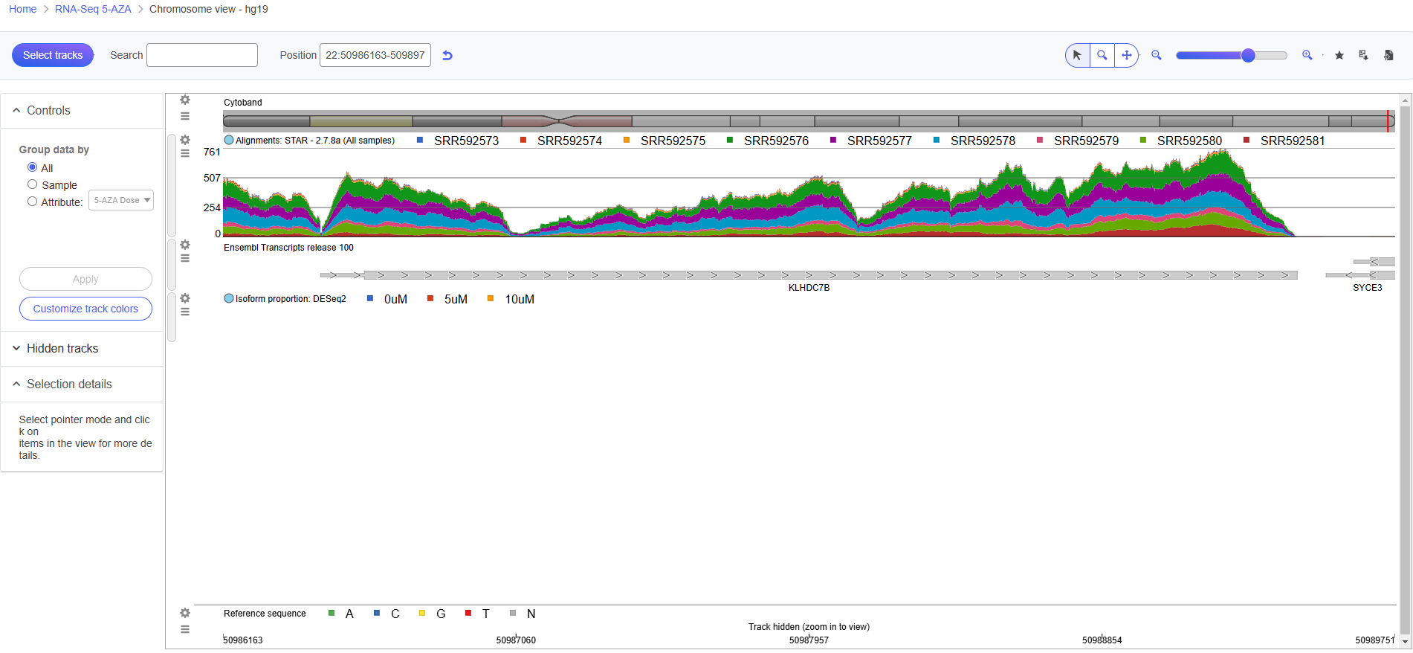The width and height of the screenshot is (1413, 653).
Task: Switch to region zoom mode tool
Action: tap(1102, 55)
